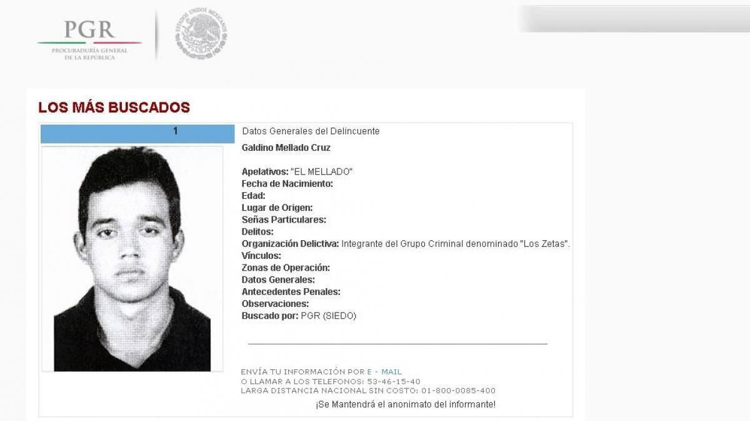The width and height of the screenshot is (750, 421).
Task: Click the Apelativos "EL MELLADO" line
Action: pos(297,172)
